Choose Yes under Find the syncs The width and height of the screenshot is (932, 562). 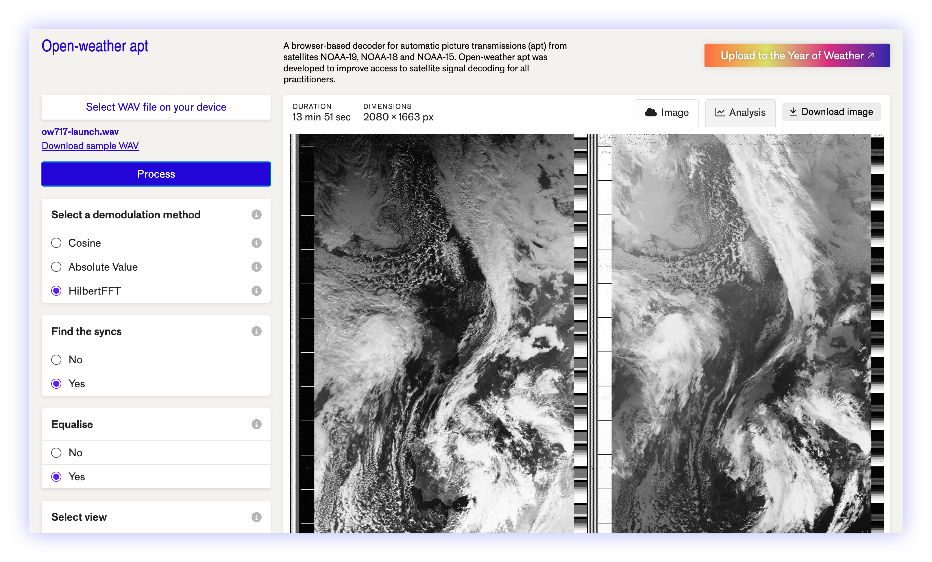pyautogui.click(x=56, y=384)
